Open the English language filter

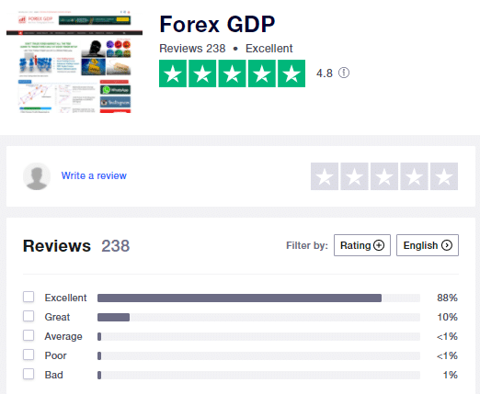428,245
